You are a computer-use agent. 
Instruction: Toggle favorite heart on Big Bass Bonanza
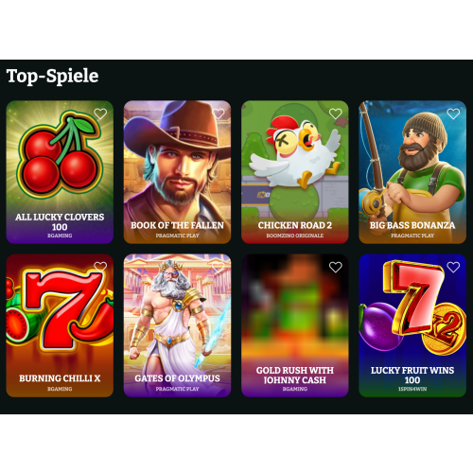pos(453,114)
